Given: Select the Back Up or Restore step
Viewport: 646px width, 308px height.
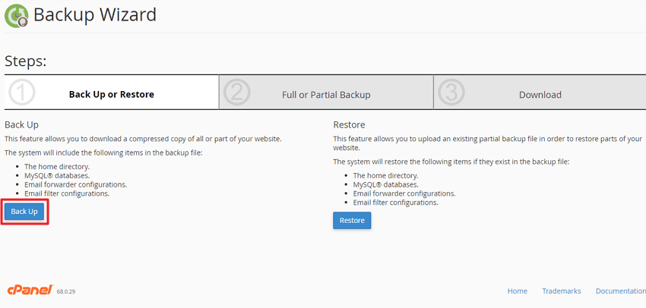Looking at the screenshot, I should click(112, 93).
